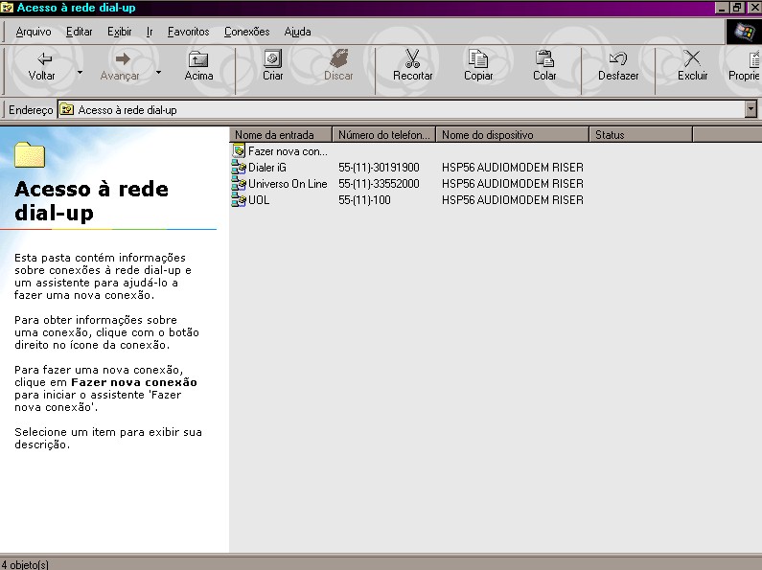Open Propriedades from the toolbar

(x=744, y=67)
